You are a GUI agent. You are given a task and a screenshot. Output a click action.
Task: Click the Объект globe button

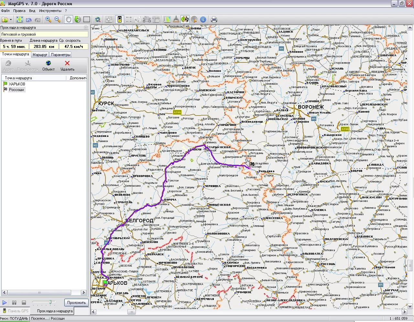point(49,65)
